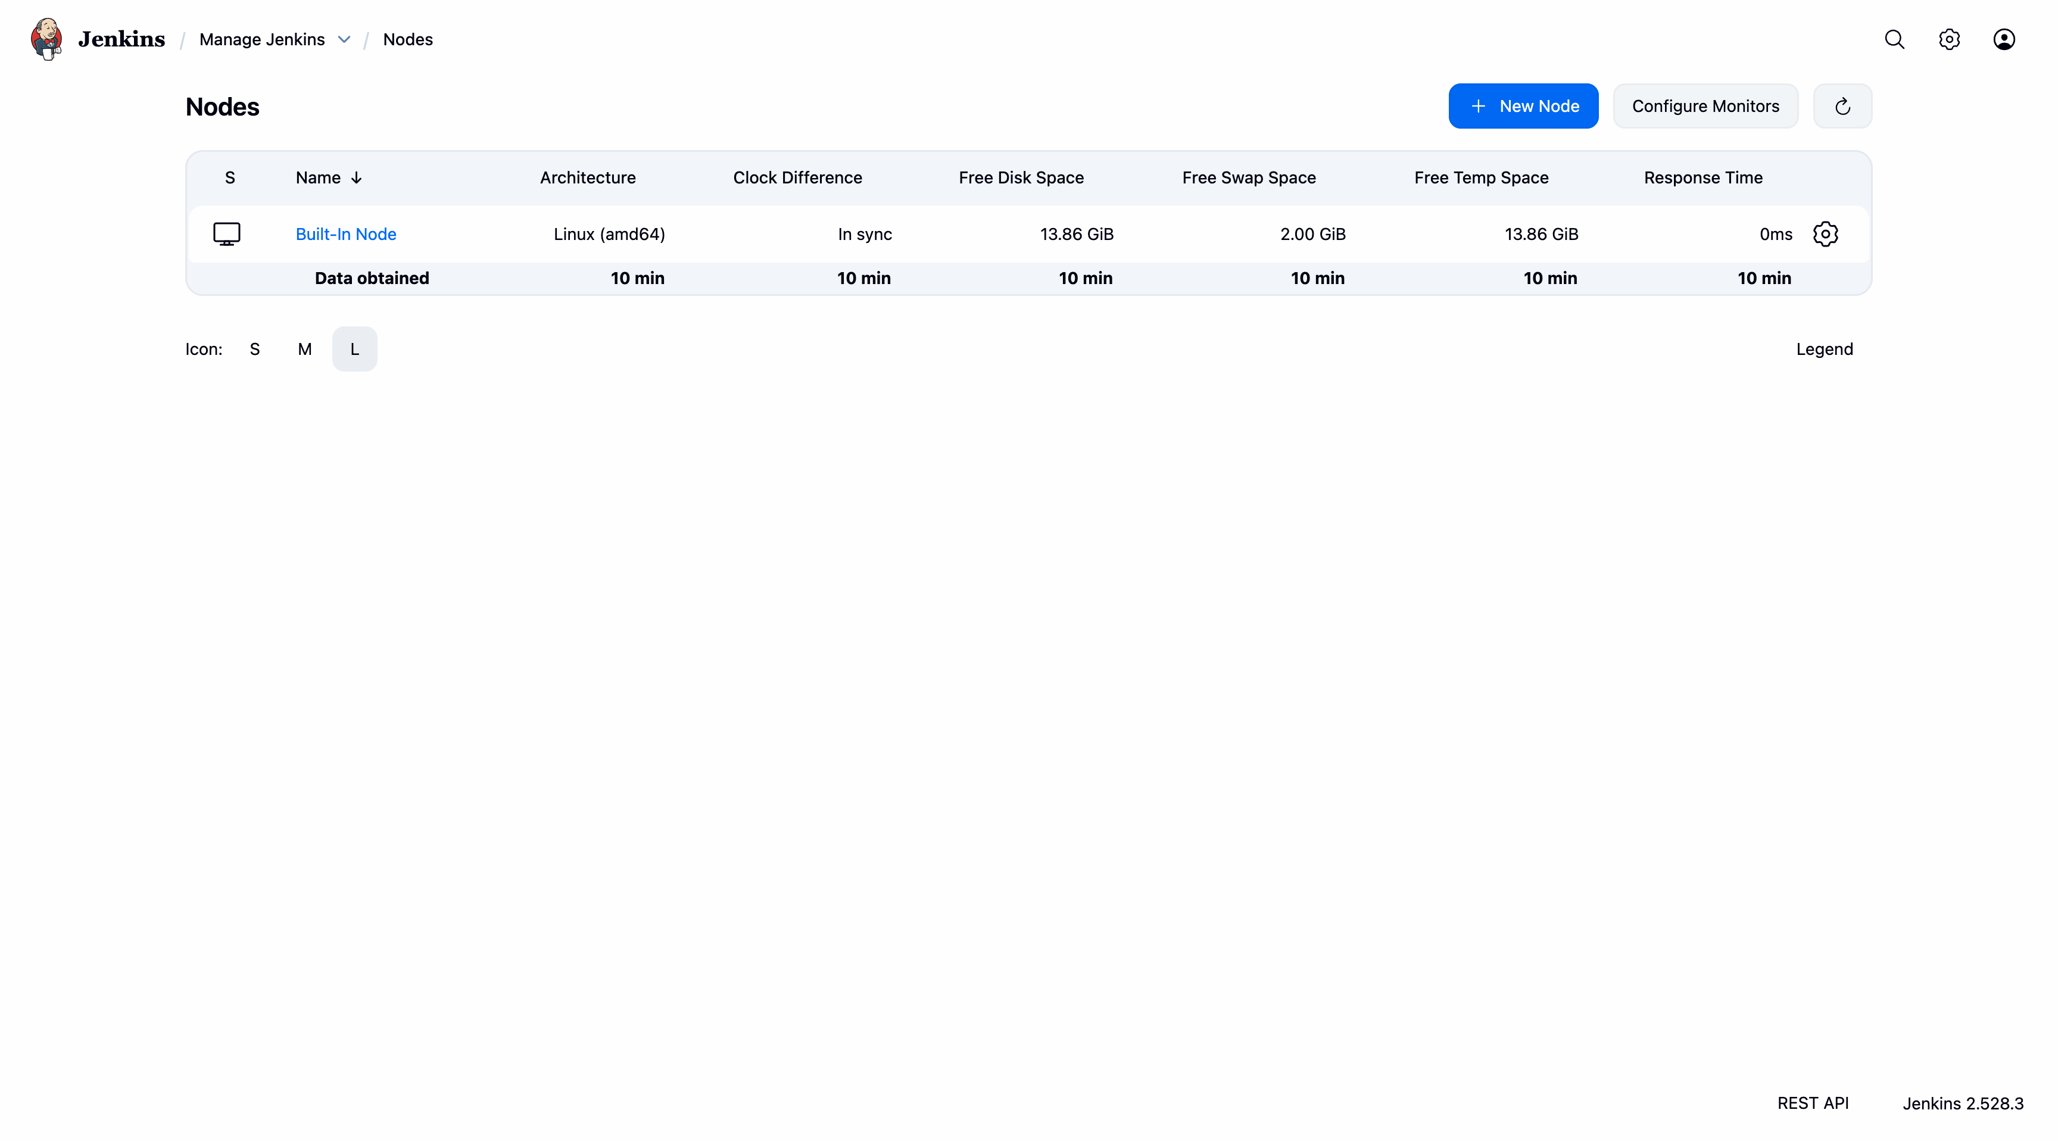Image resolution: width=2058 pixels, height=1141 pixels.
Task: Open search via magnifier icon
Action: tap(1894, 39)
